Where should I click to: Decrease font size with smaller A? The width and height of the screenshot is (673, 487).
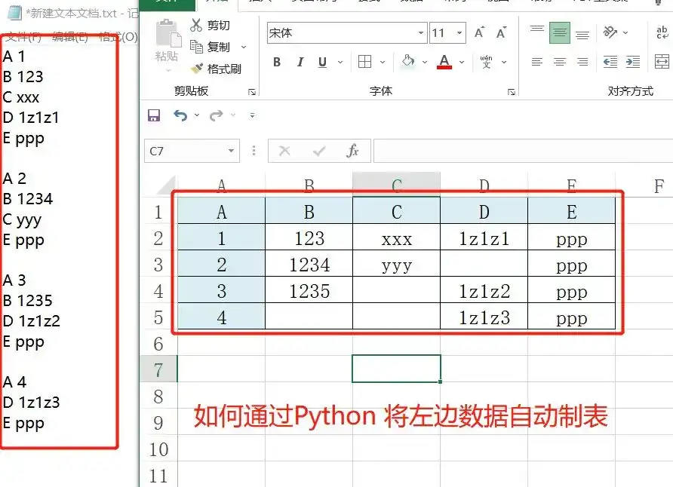[x=501, y=32]
